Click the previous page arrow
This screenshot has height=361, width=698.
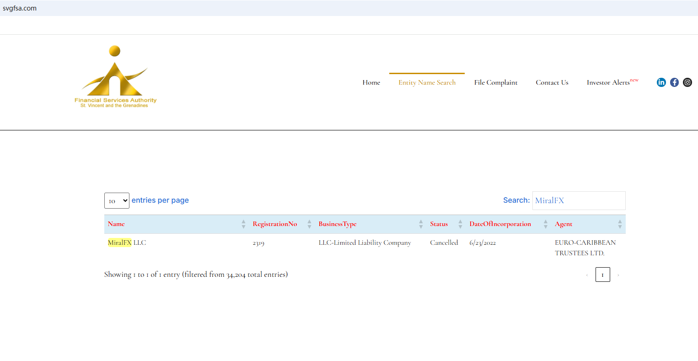(x=587, y=275)
